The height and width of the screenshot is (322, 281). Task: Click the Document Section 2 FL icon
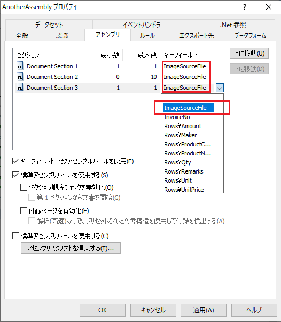pyautogui.click(x=20, y=77)
